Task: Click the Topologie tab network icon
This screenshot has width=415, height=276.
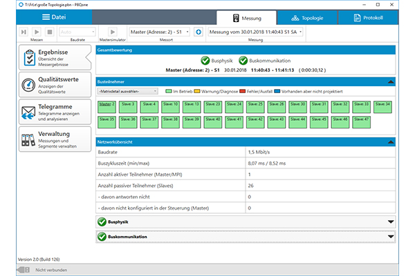Action: (x=295, y=18)
